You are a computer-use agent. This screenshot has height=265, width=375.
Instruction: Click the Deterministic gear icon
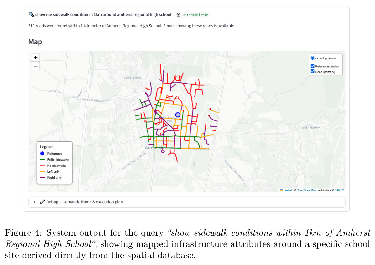178,15
